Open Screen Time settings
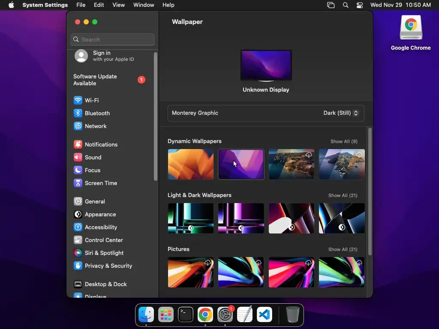This screenshot has height=329, width=439. point(95,183)
